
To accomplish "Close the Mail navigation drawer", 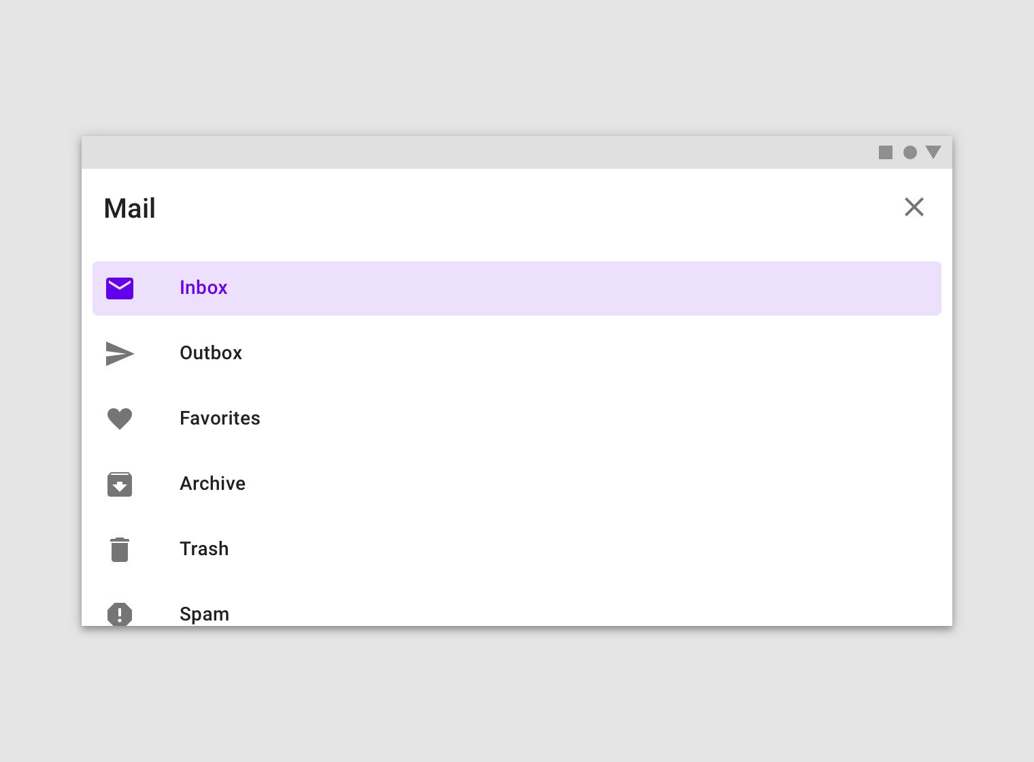I will point(914,207).
